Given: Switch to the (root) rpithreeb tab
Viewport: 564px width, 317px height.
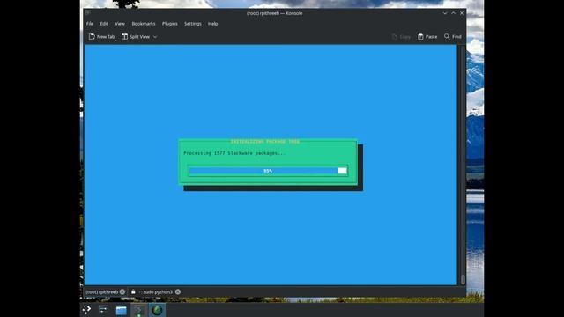Looking at the screenshot, I should [x=102, y=291].
